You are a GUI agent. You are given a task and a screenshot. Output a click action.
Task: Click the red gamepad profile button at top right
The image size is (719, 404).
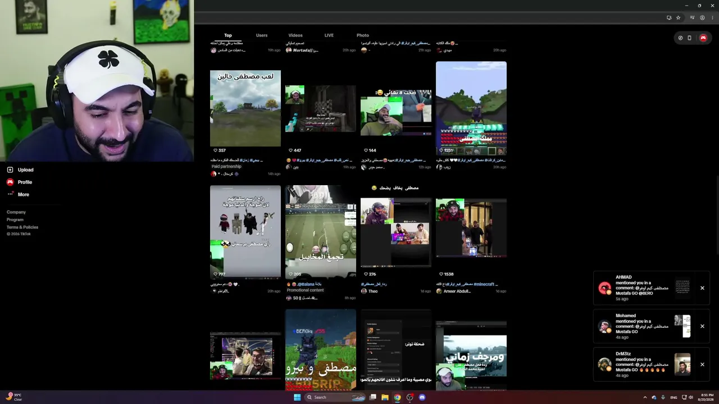click(x=703, y=38)
